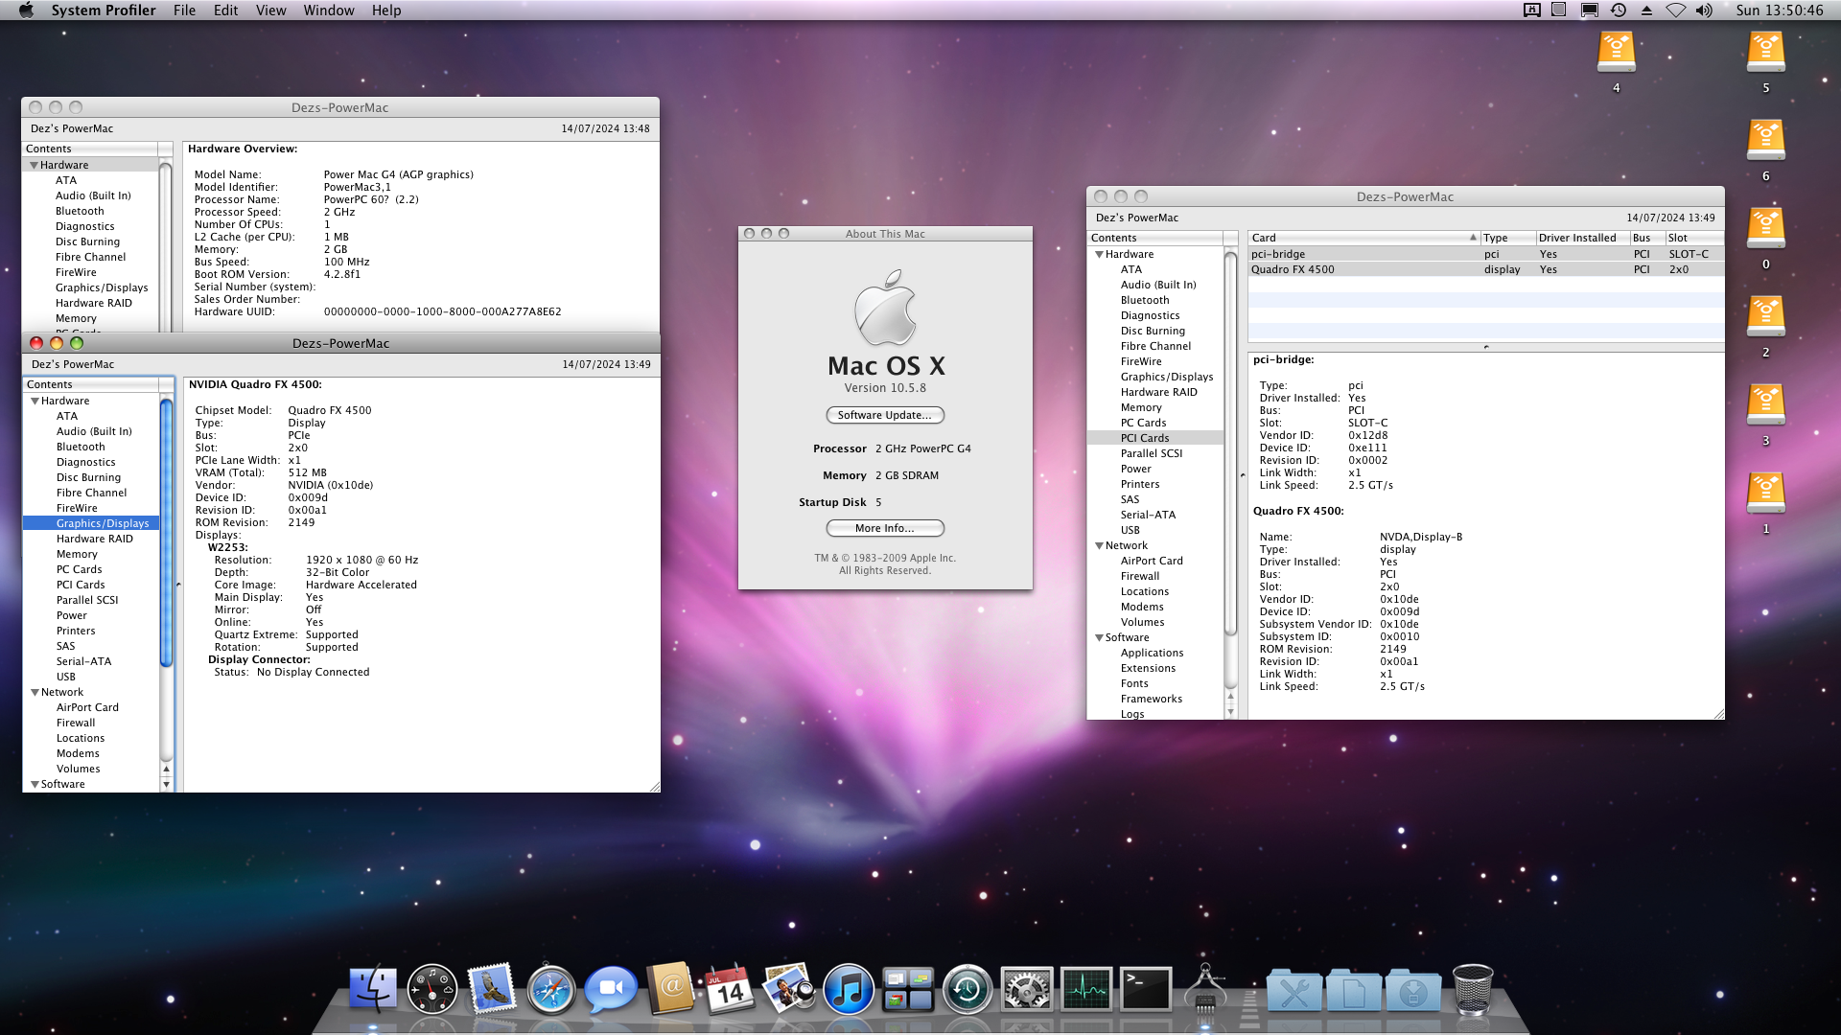
Task: Open the View menu
Action: click(270, 11)
